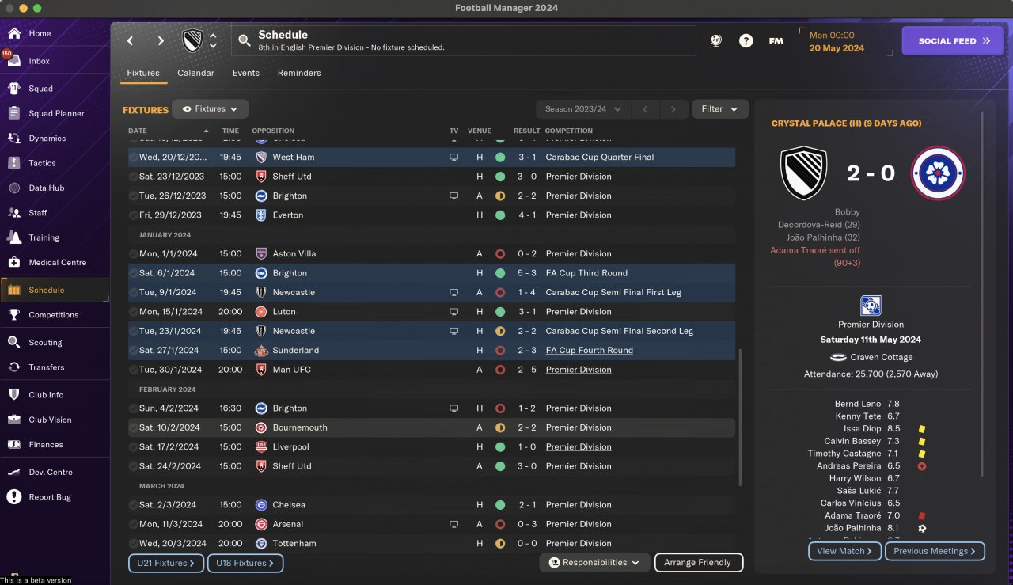Open the Carabao Cup Quarter Final link
Viewport: 1013px width, 585px height.
click(x=600, y=158)
